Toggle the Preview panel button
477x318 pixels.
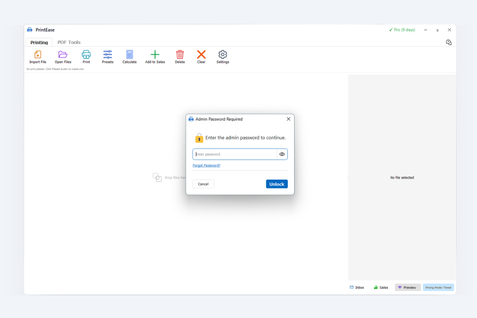407,287
